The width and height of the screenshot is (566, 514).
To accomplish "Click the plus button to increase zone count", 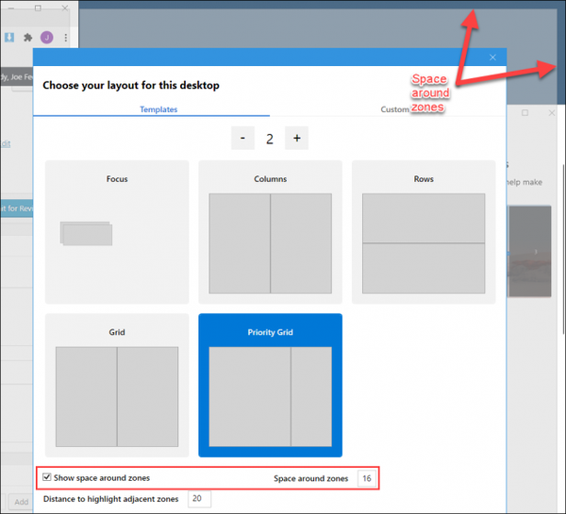I will click(296, 139).
